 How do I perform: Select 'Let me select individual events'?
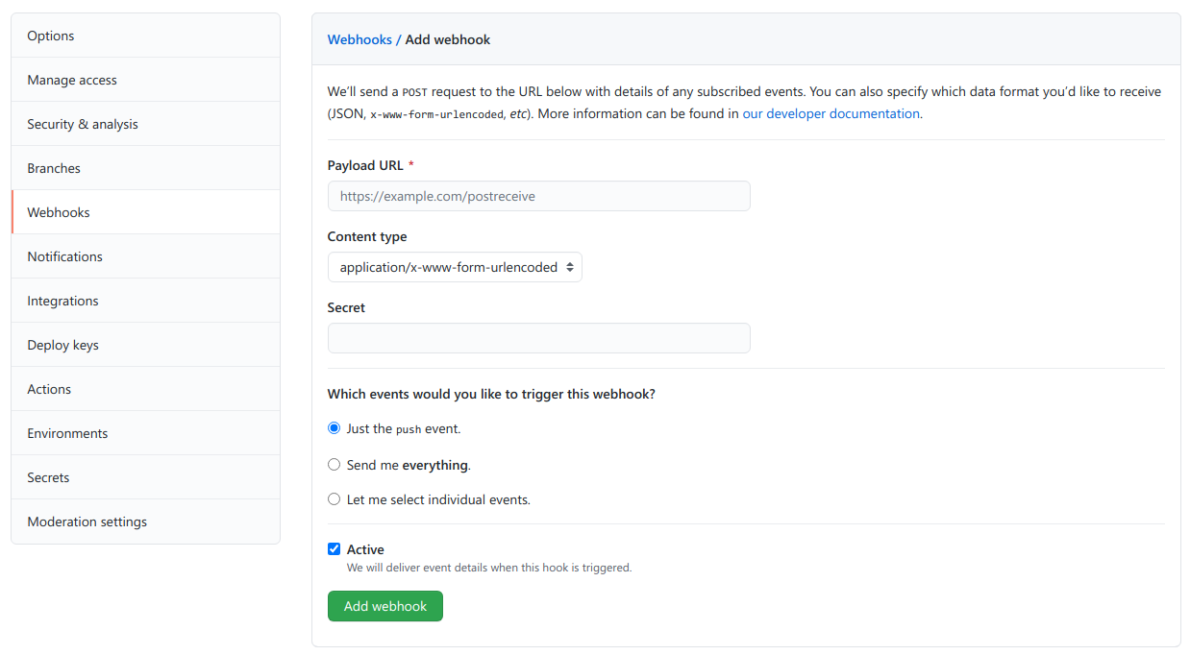(x=335, y=499)
